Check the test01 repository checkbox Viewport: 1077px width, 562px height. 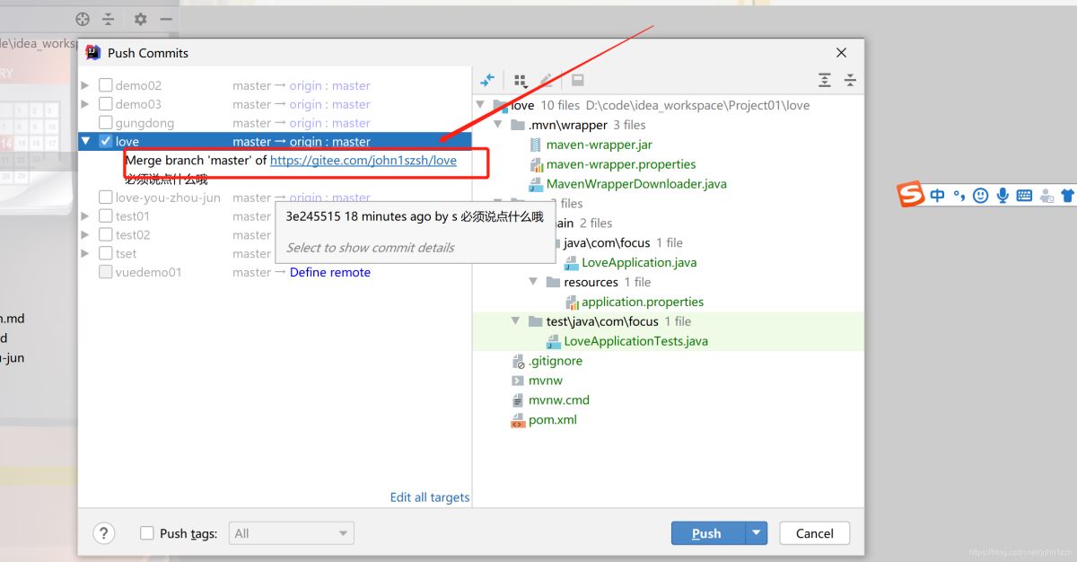pyautogui.click(x=106, y=216)
